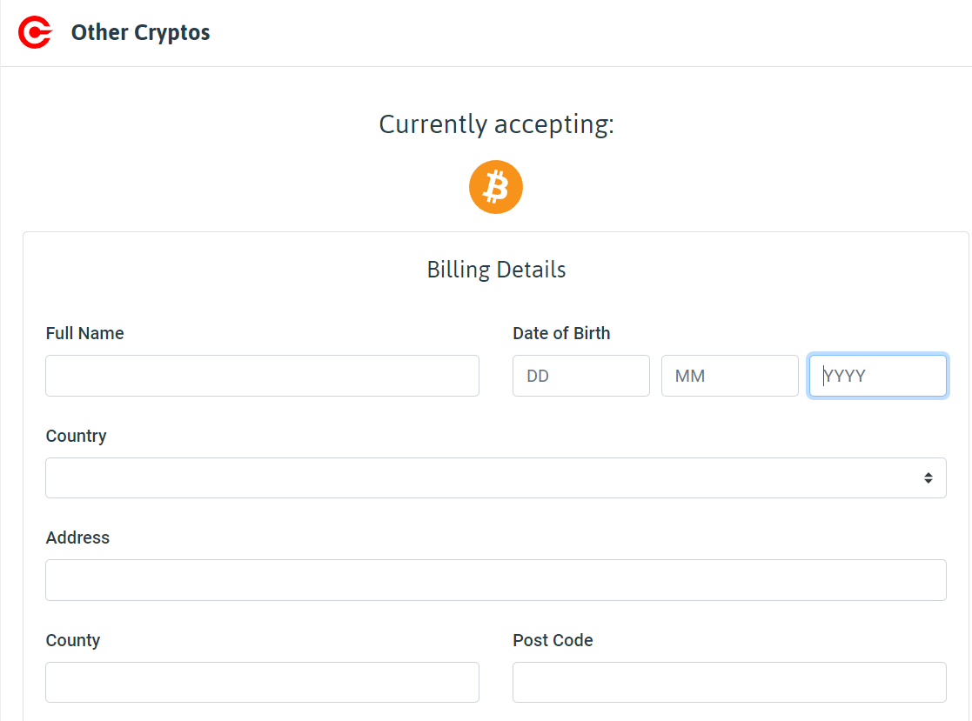The image size is (972, 721).
Task: Focus the Full Name input field
Action: click(x=262, y=376)
